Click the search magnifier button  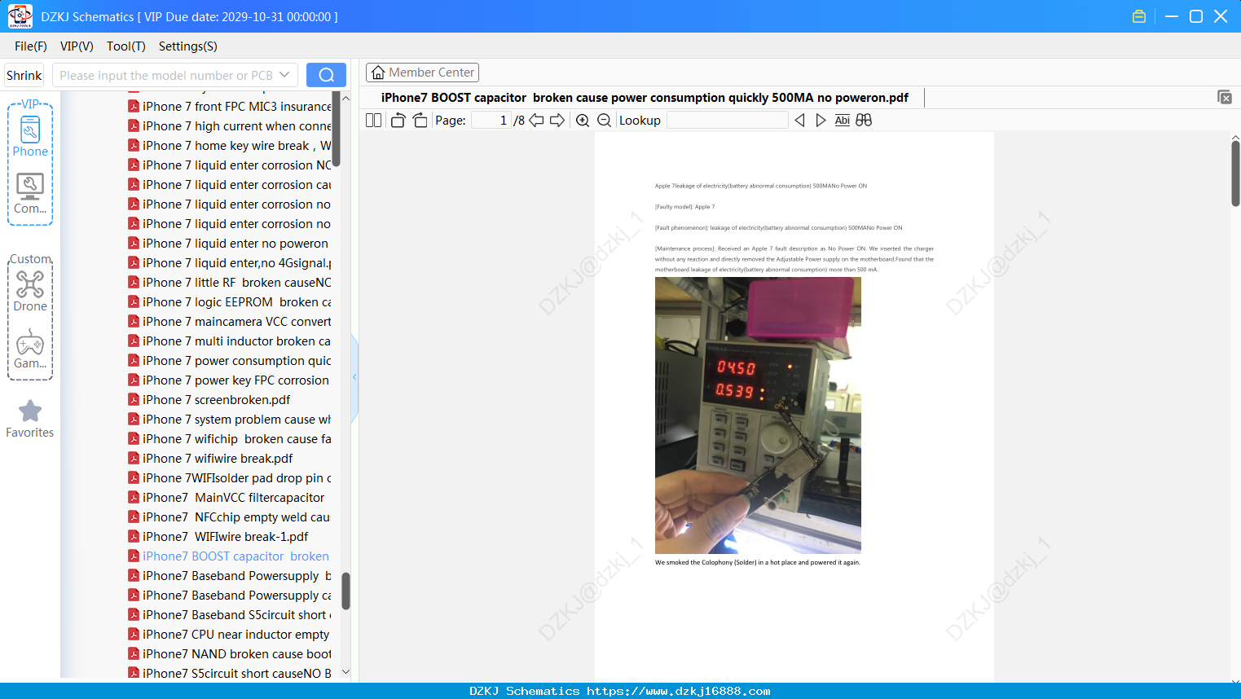click(x=326, y=75)
